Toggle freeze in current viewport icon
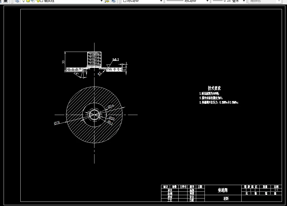 pos(33,1)
